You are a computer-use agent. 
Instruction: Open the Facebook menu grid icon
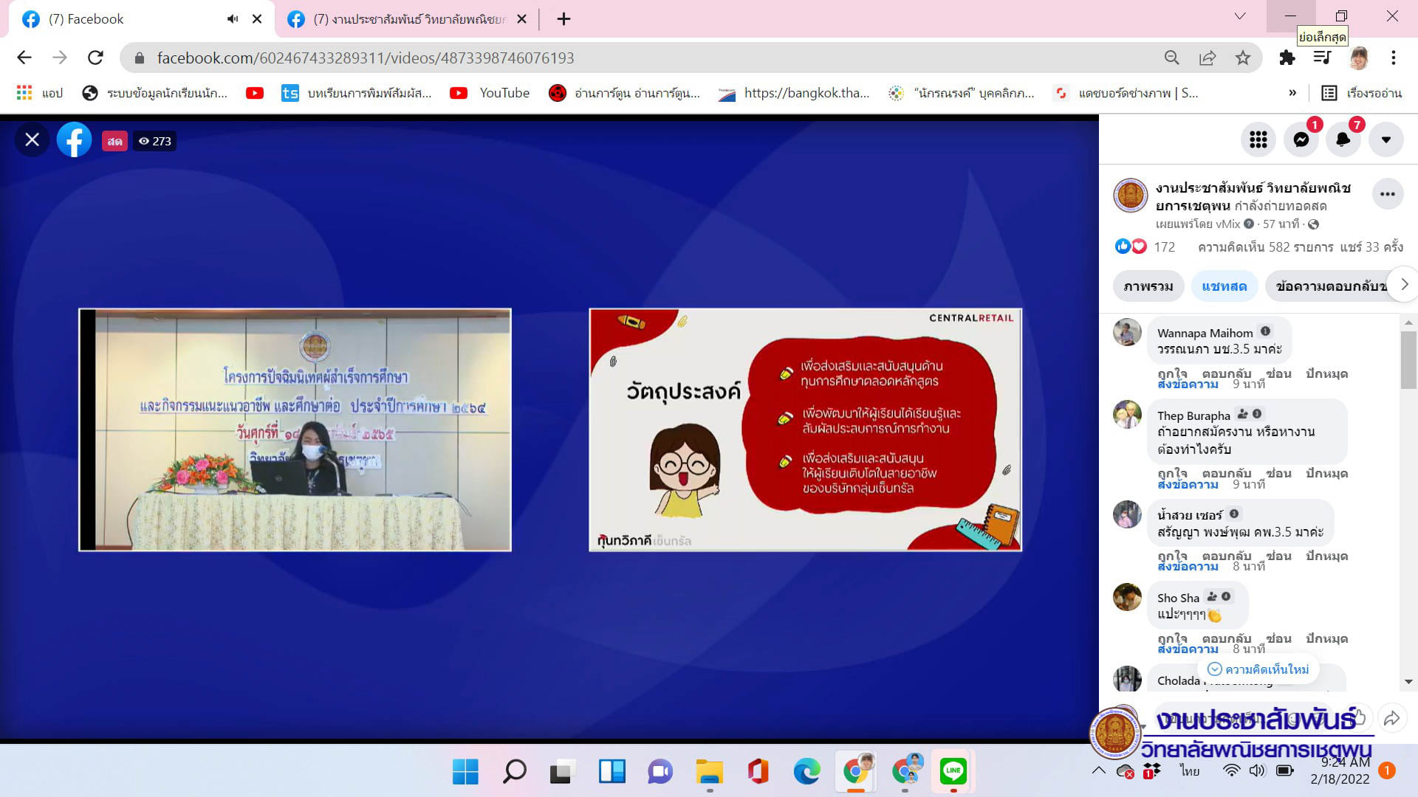pos(1258,139)
